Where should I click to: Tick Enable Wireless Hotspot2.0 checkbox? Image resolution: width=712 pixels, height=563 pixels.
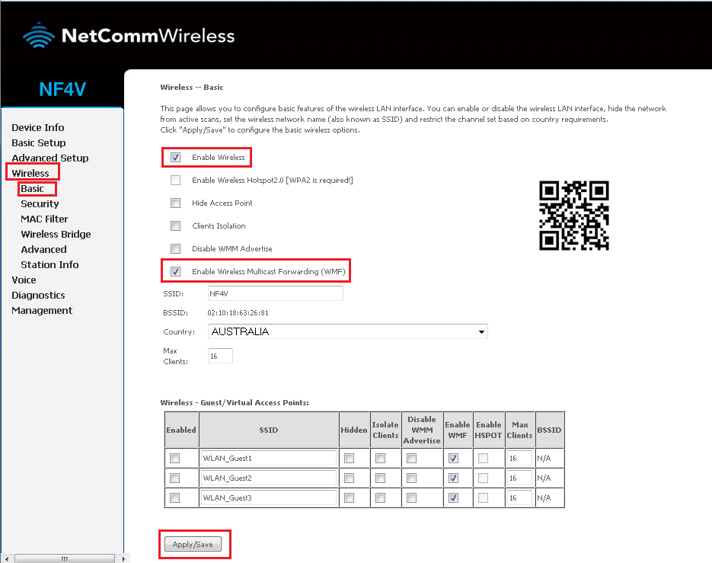pos(175,180)
